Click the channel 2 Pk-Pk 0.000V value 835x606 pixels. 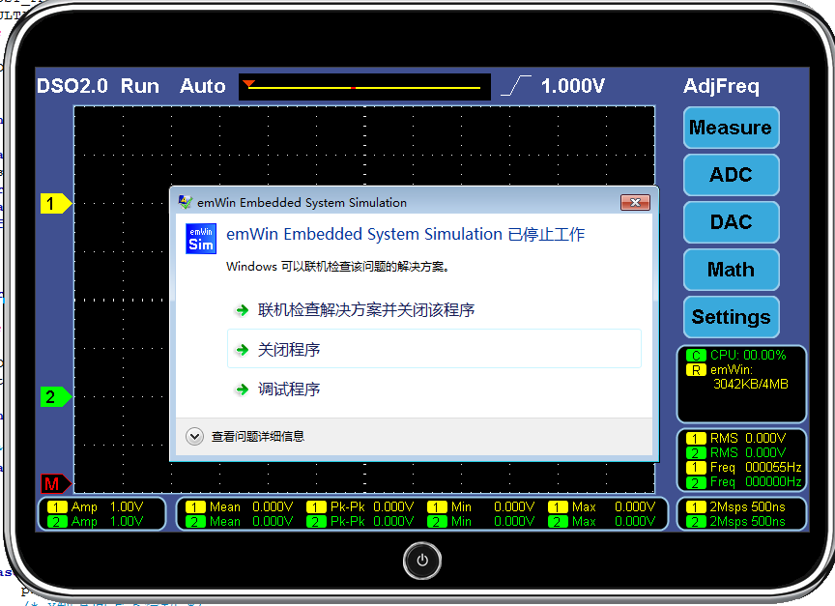coord(393,522)
